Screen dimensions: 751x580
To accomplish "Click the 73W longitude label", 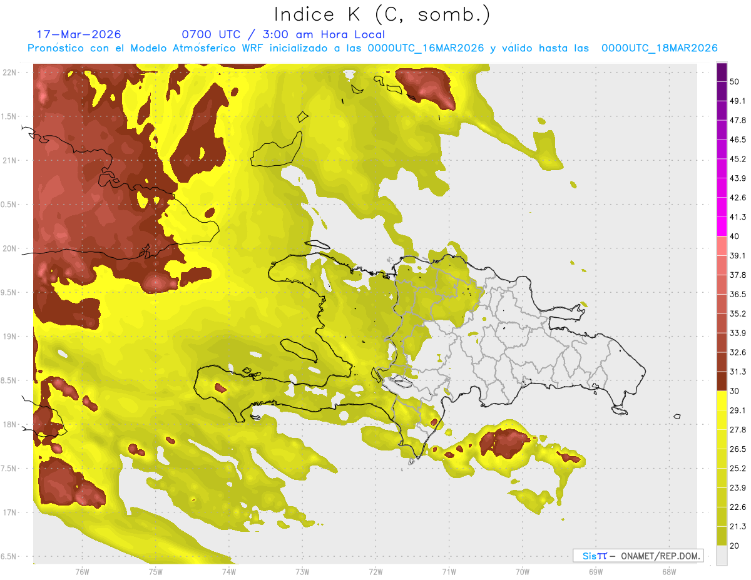I will [302, 572].
